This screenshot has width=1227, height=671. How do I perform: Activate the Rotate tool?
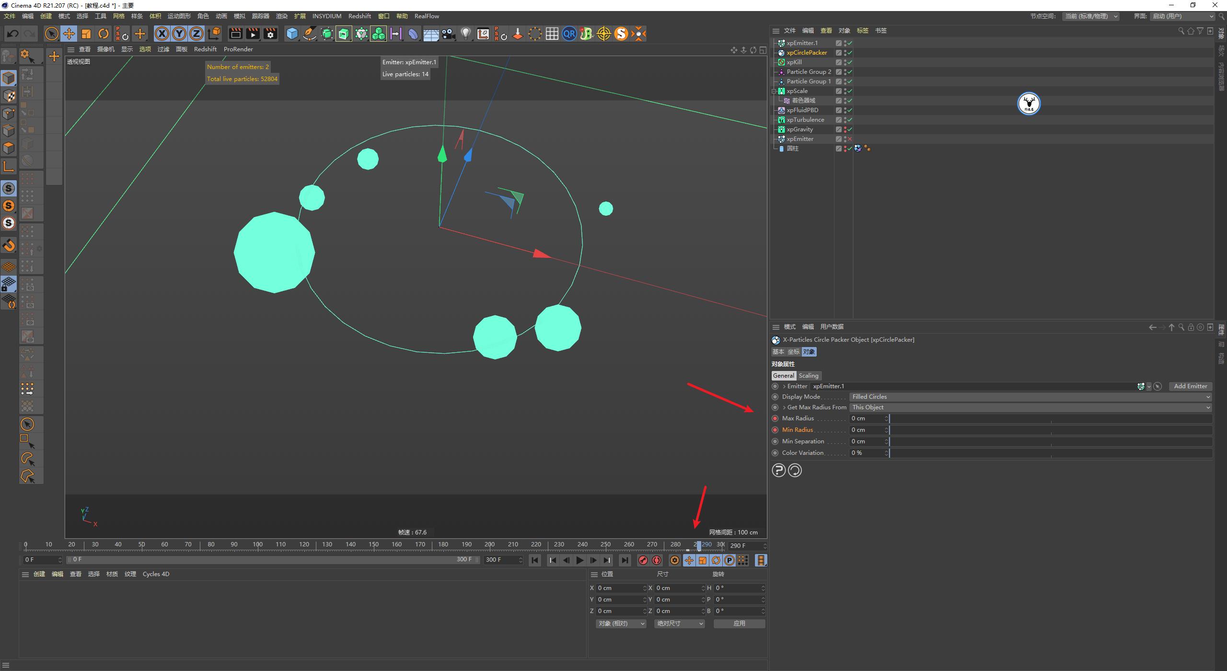(104, 34)
